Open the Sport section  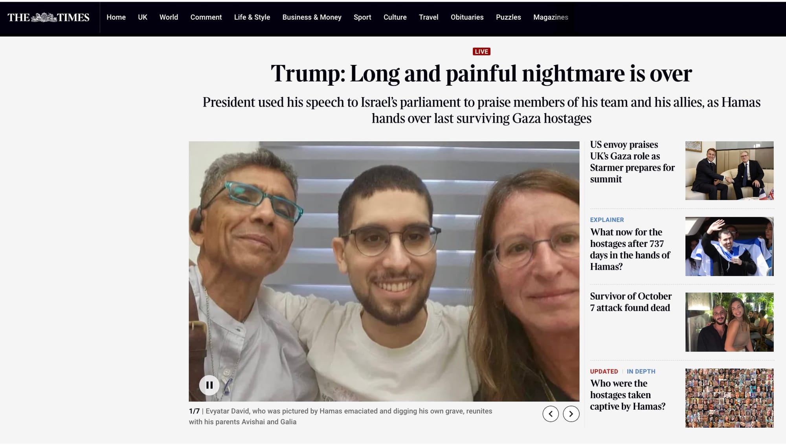[362, 17]
